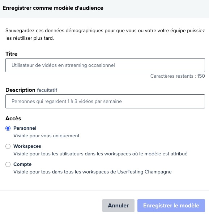Focus the Description text field
Viewport: 209px width, 215px height.
click(105, 101)
